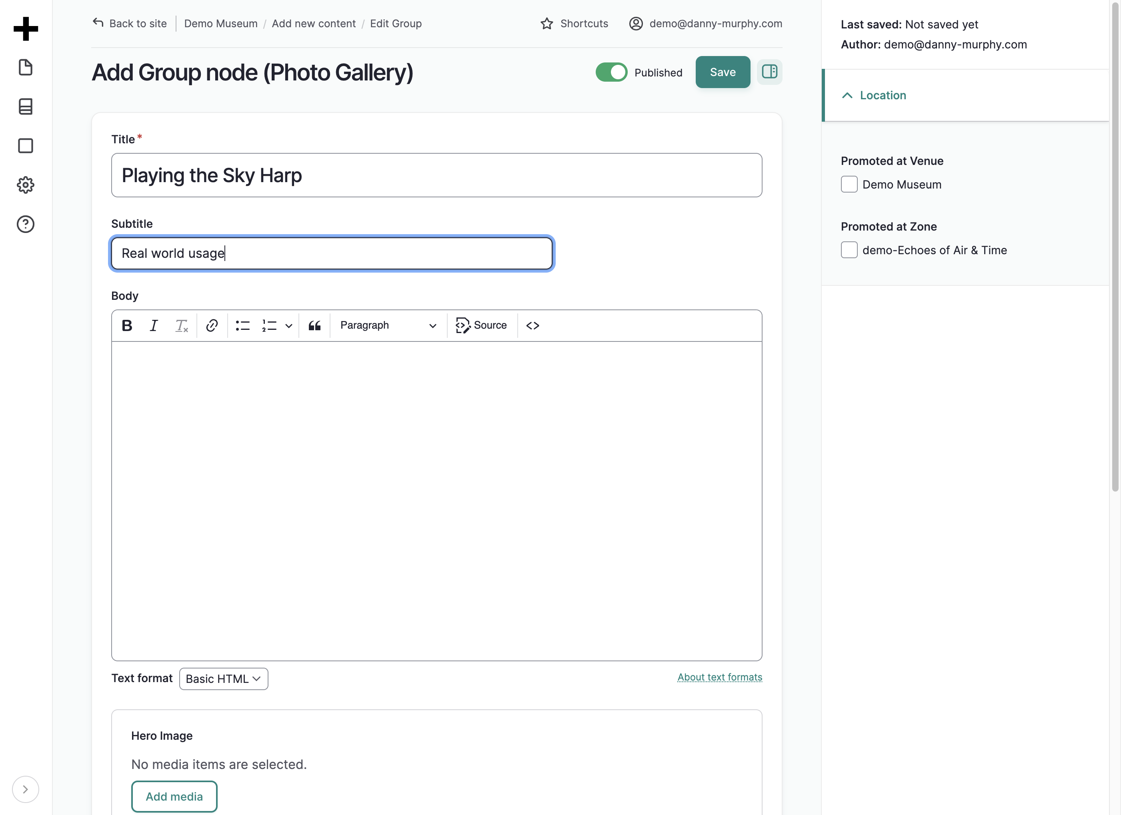Toggle italic formatting in Body editor
This screenshot has height=815, width=1121.
[x=154, y=325]
